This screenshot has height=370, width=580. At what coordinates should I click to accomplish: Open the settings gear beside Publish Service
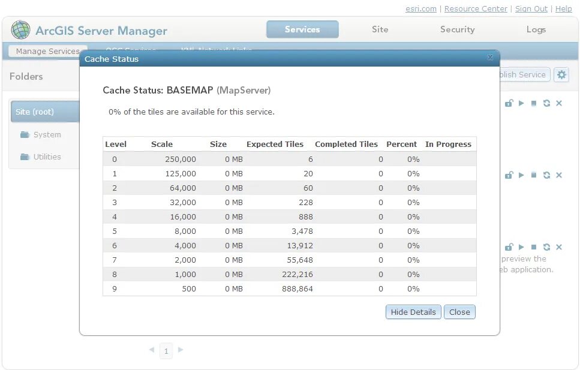561,75
